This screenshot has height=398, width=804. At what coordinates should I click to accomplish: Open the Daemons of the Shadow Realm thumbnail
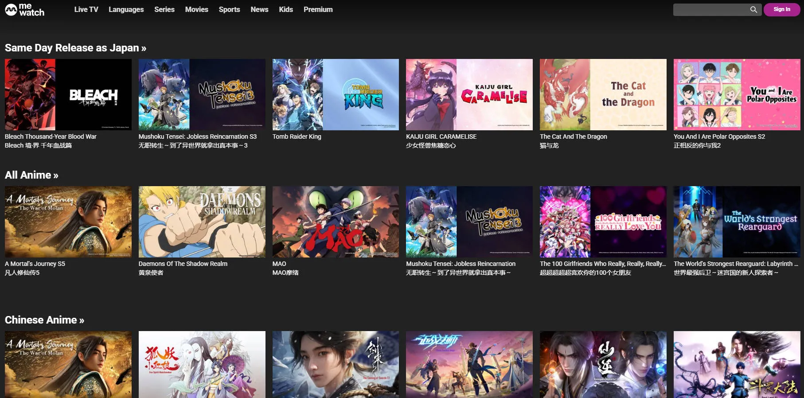202,222
